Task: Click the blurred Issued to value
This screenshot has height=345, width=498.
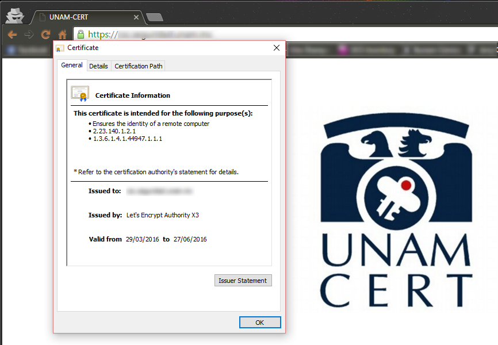Action: coord(160,191)
